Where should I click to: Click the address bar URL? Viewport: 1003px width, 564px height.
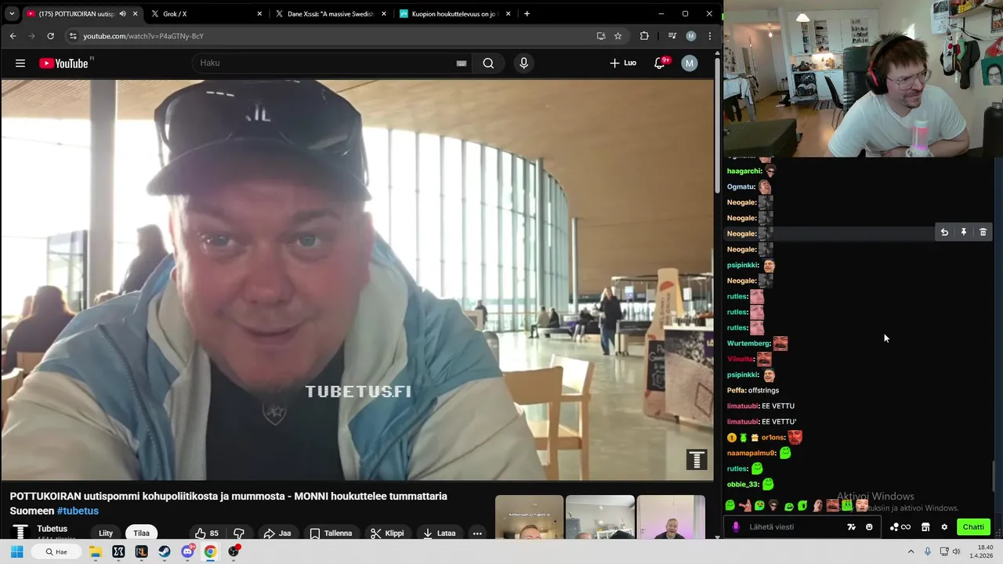click(143, 36)
